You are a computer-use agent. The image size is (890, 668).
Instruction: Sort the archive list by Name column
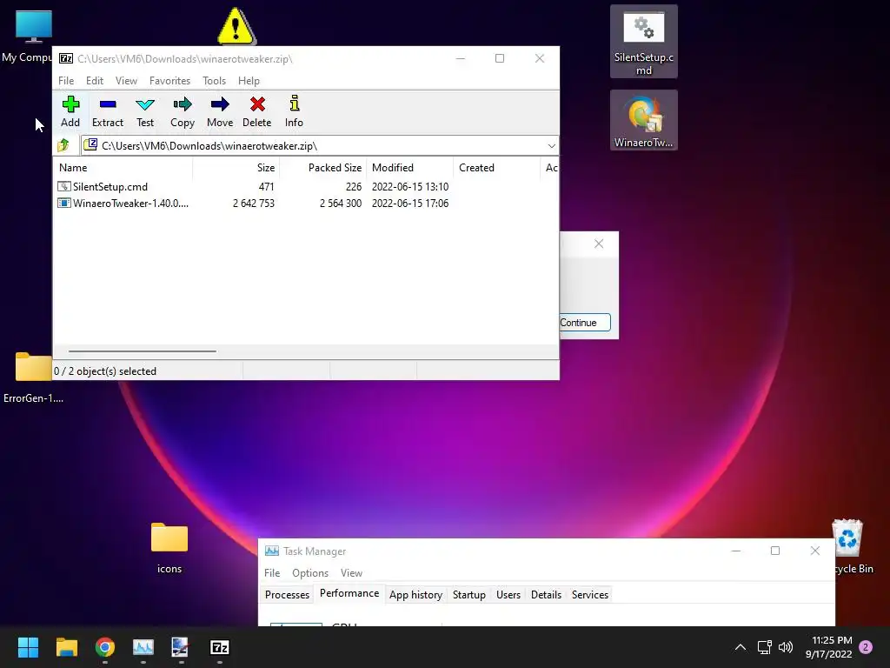point(123,168)
